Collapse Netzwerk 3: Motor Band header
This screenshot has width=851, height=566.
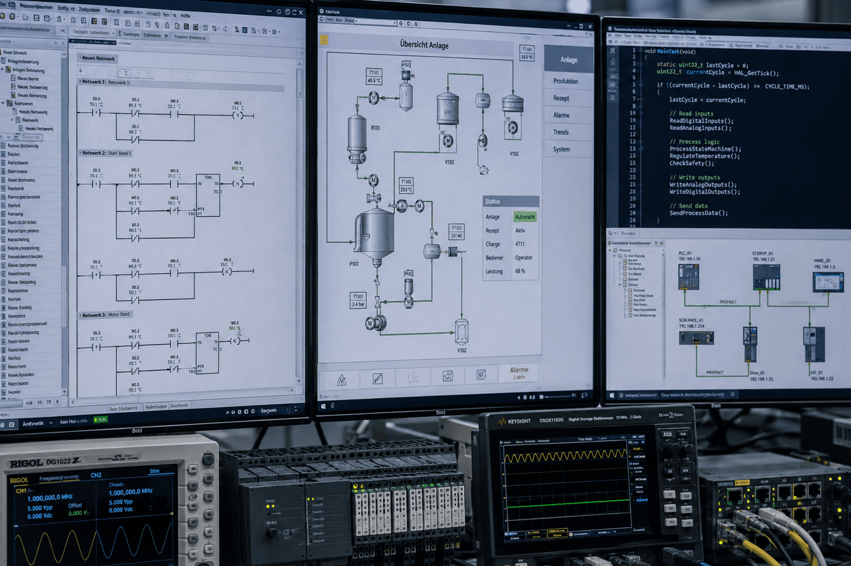pos(80,315)
